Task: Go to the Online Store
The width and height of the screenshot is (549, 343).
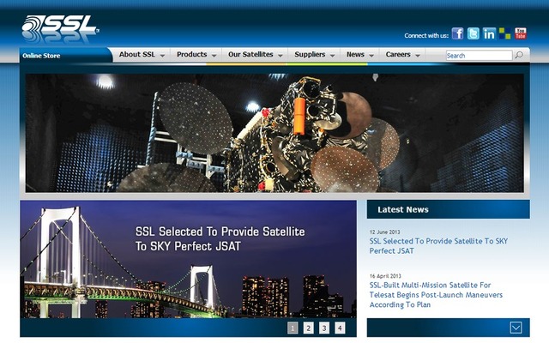Action: pos(41,56)
